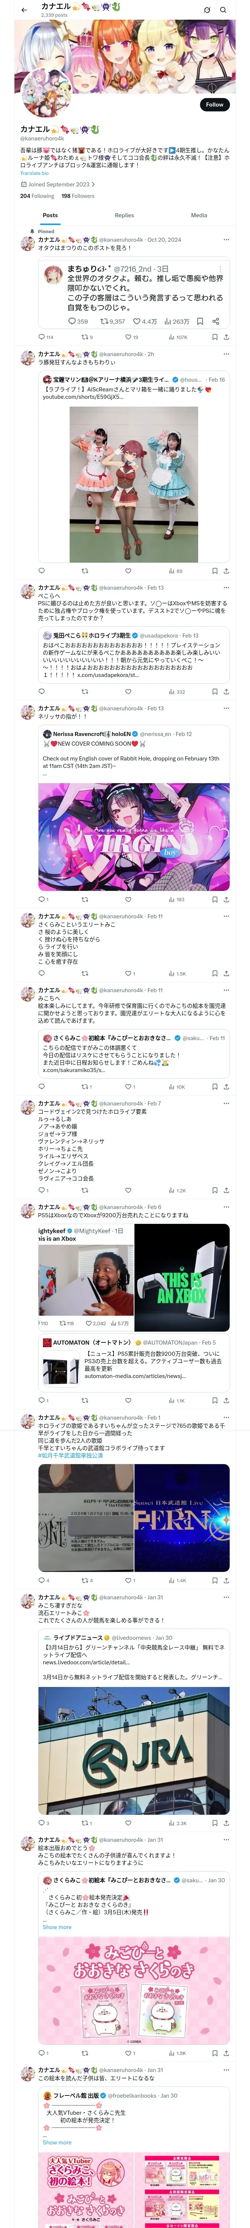Go back using the top-left arrow

tap(24, 10)
